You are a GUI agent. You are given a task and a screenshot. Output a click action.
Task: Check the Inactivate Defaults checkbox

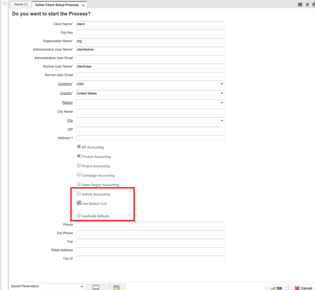click(79, 215)
